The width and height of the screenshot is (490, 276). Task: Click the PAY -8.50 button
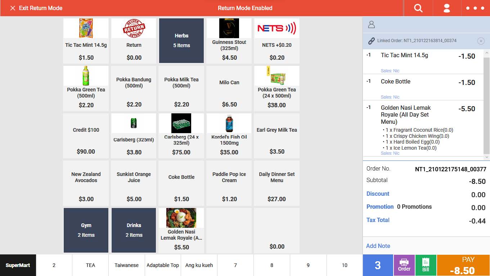tap(463, 265)
